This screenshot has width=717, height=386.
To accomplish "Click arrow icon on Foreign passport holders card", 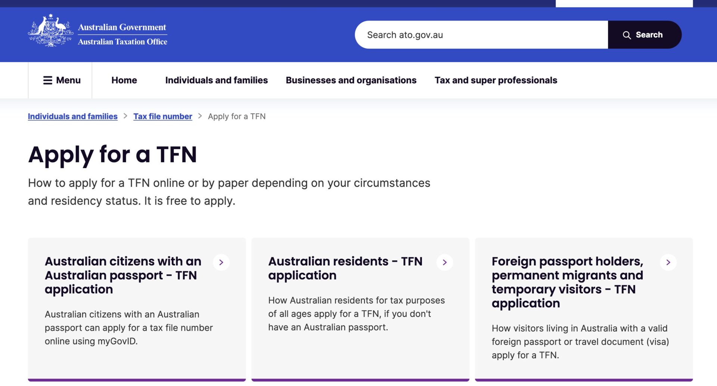I will (668, 262).
